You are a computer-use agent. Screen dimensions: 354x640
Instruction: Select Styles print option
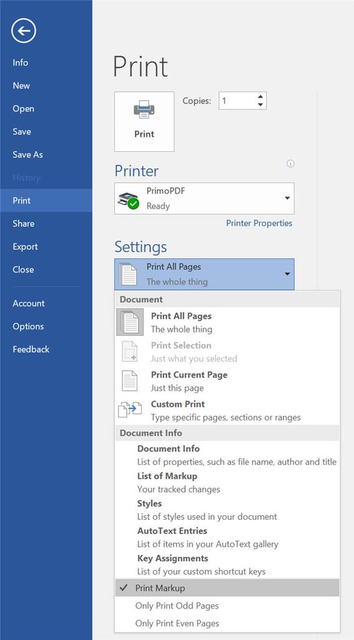click(227, 510)
